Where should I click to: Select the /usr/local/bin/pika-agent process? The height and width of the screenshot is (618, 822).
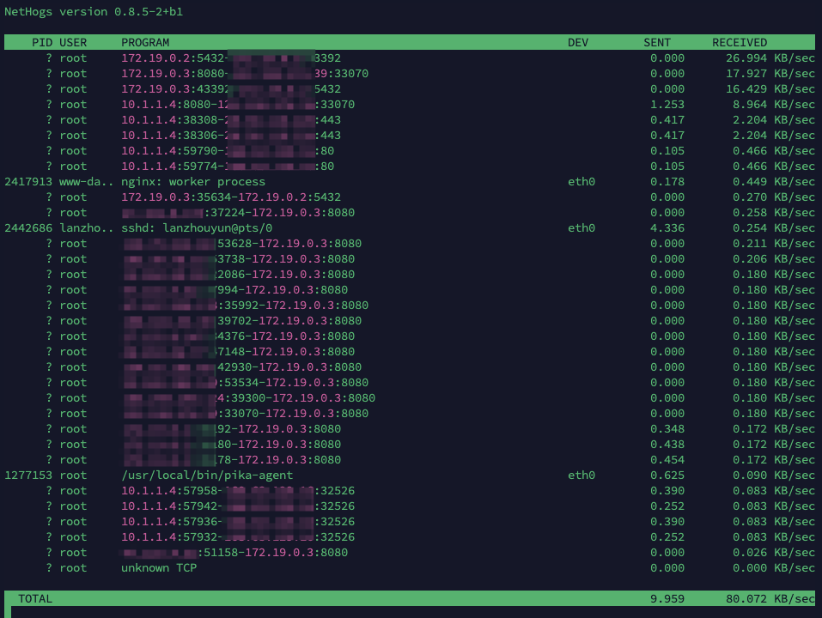tap(207, 476)
